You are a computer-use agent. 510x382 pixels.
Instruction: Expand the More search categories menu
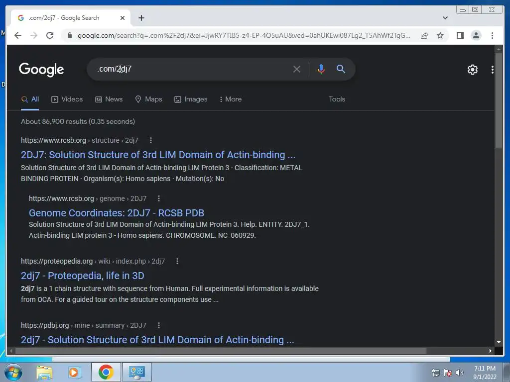tap(231, 99)
